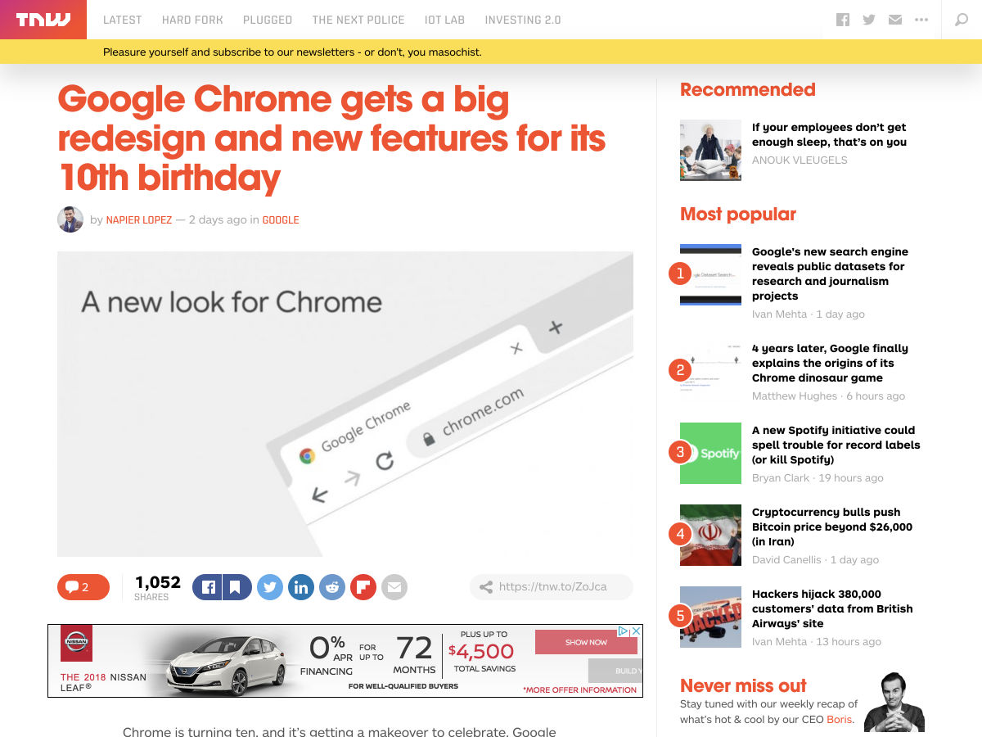This screenshot has height=737, width=982.
Task: Save article with the bookmark icon
Action: (236, 587)
